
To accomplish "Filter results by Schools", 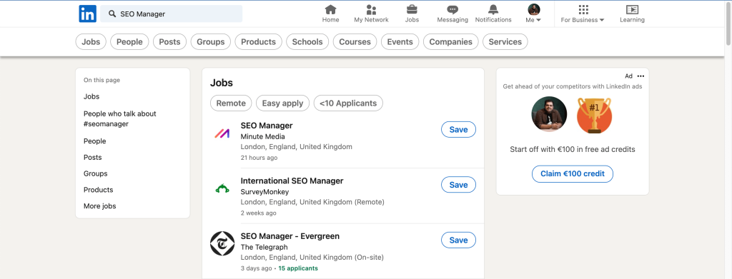I will [x=307, y=42].
